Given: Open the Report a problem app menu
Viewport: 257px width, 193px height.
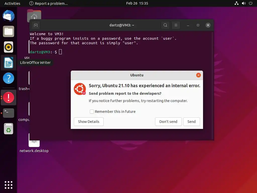Looking at the screenshot, I should coord(48,3).
